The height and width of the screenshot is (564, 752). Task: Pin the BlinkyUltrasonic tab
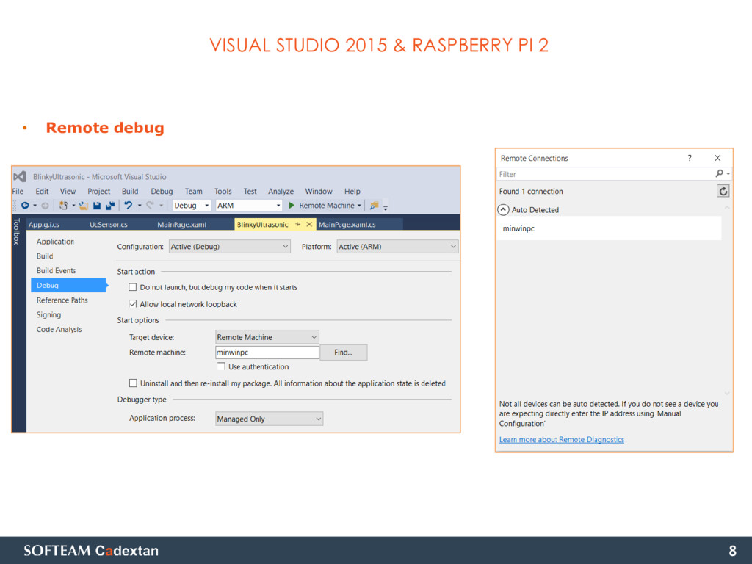click(x=298, y=224)
